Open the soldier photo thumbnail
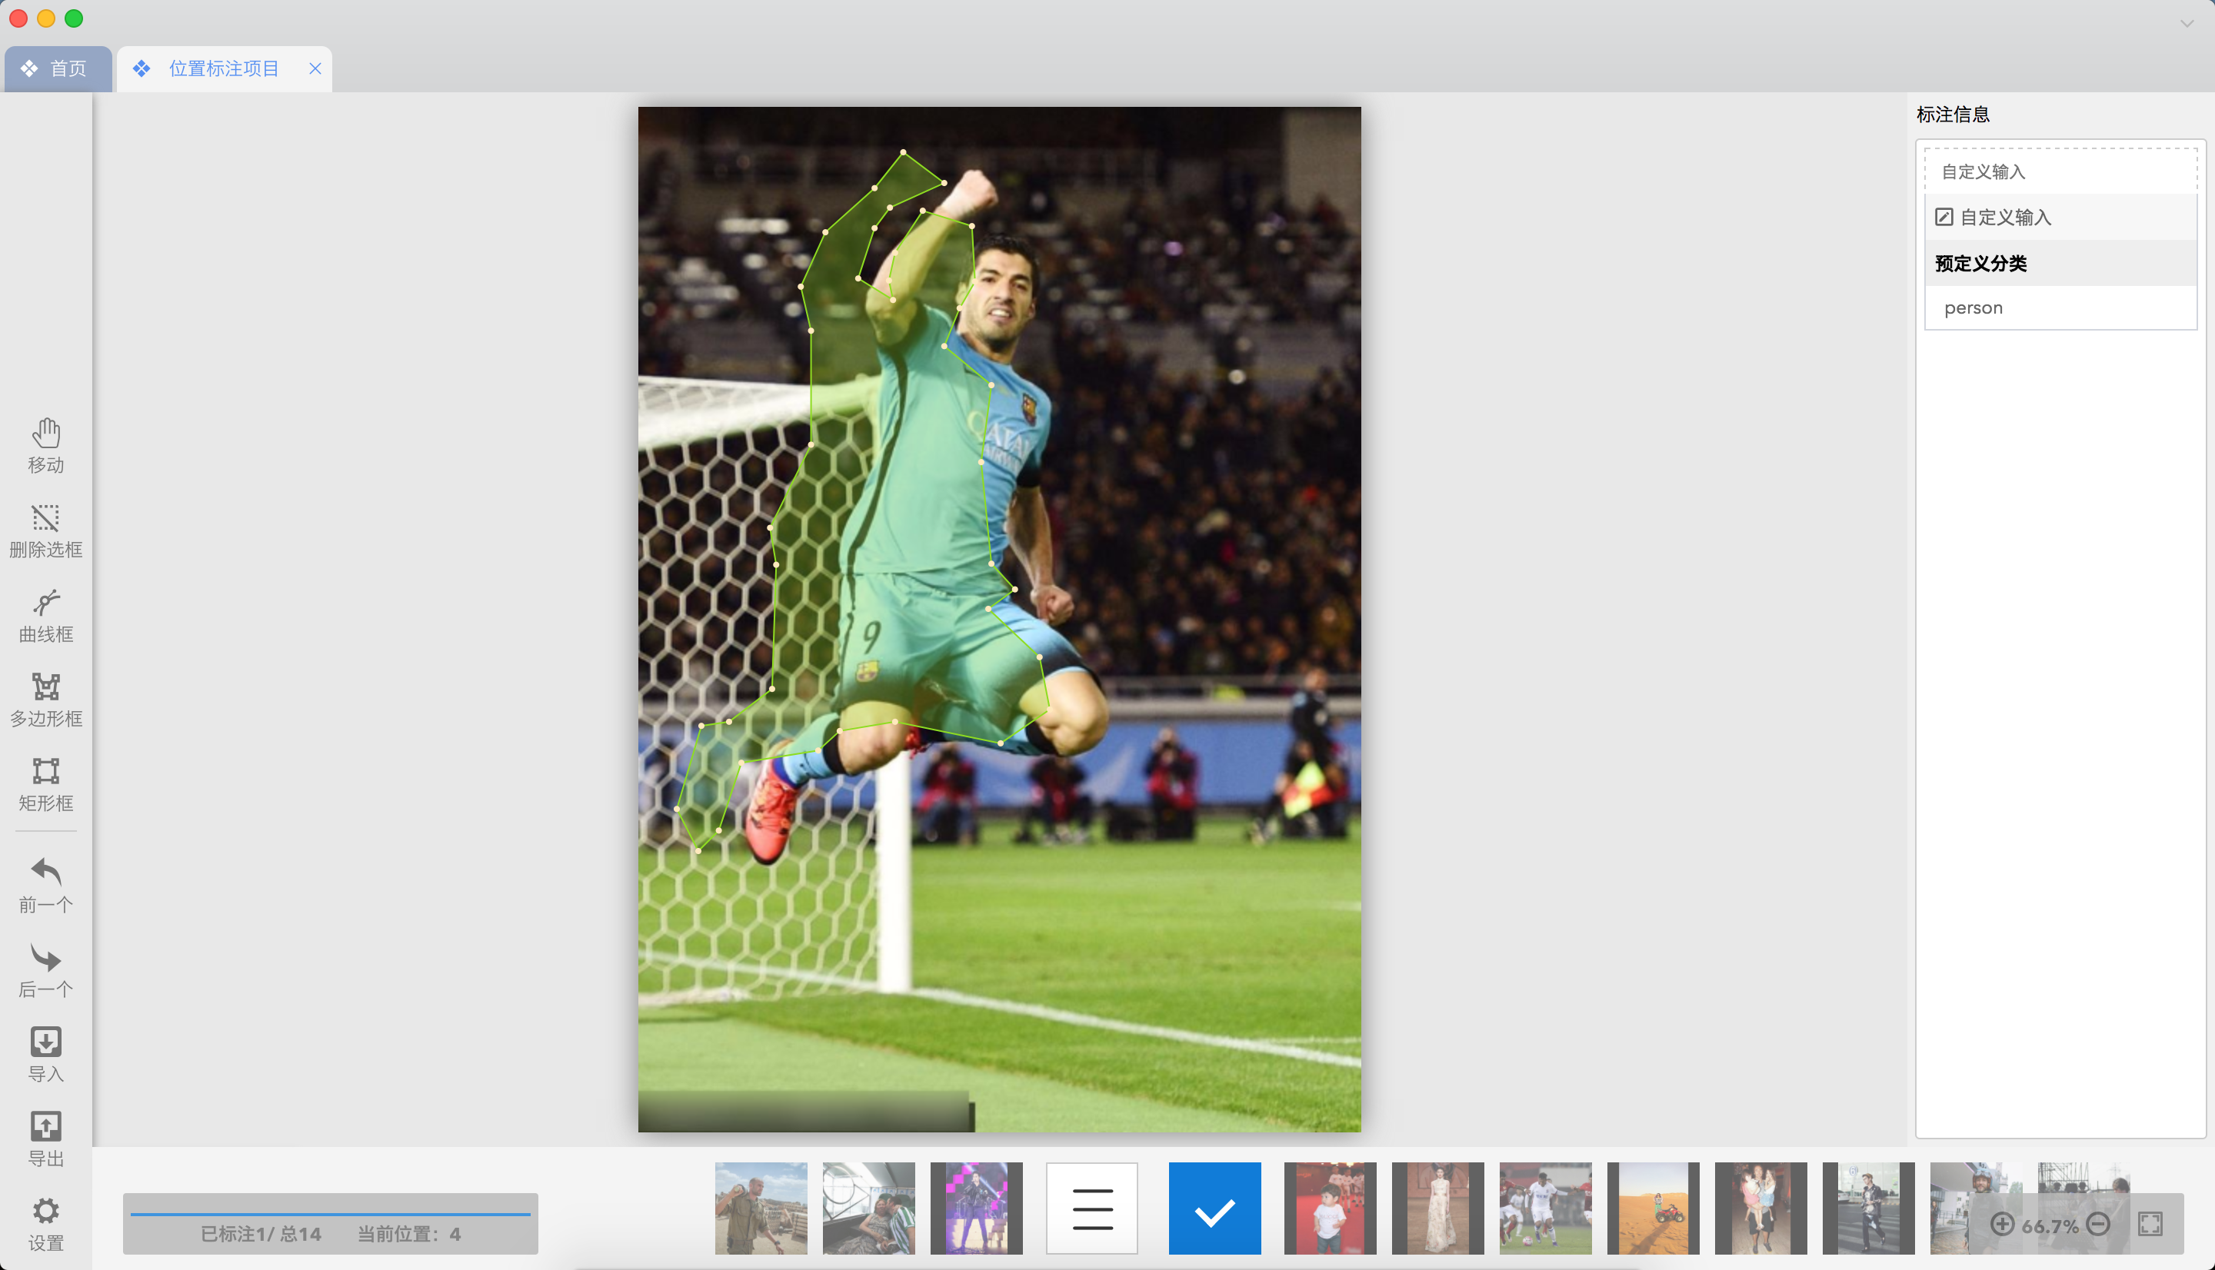 pos(761,1208)
